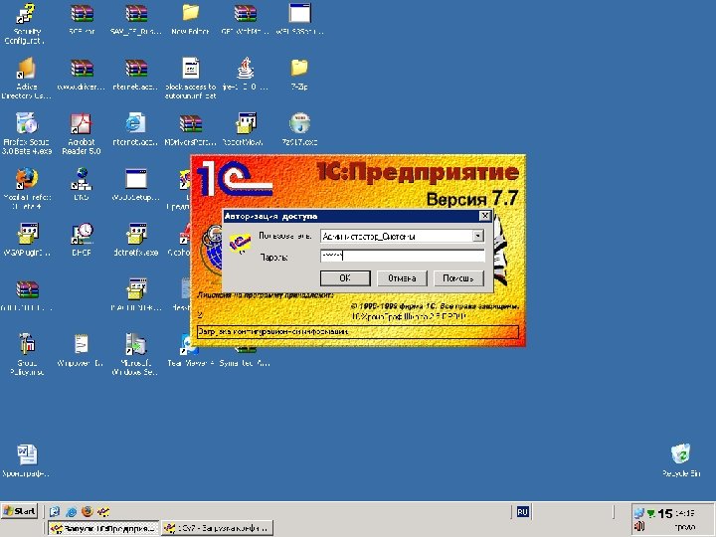Image resolution: width=716 pixels, height=537 pixels.
Task: Launch 1C from Quick Launch bar
Action: coord(103,512)
